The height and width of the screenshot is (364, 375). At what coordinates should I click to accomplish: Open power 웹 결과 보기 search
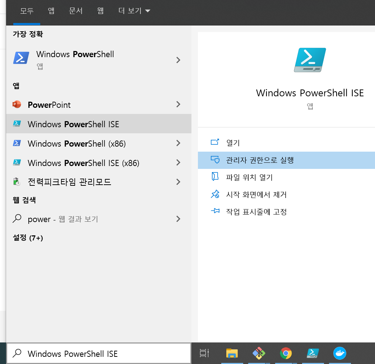pyautogui.click(x=99, y=219)
